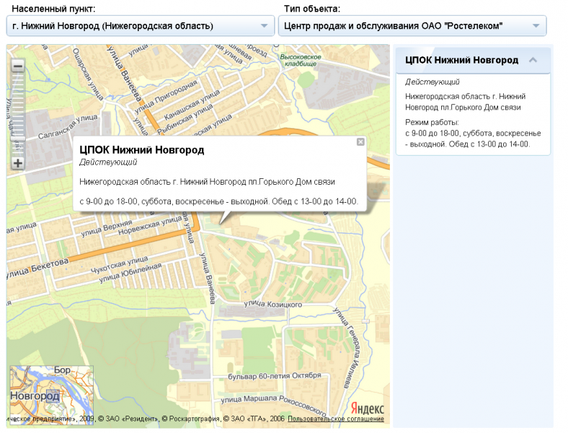Click the Действующий status in the sidebar
This screenshot has height=433, width=568.
pyautogui.click(x=432, y=82)
